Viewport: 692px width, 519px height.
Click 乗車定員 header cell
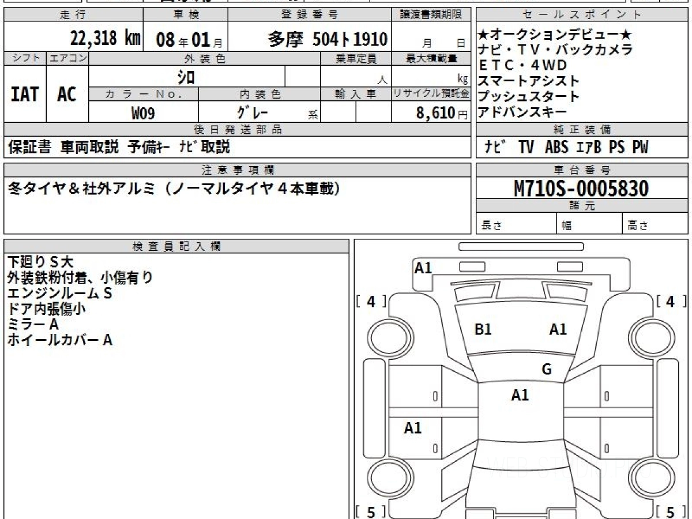pos(356,58)
